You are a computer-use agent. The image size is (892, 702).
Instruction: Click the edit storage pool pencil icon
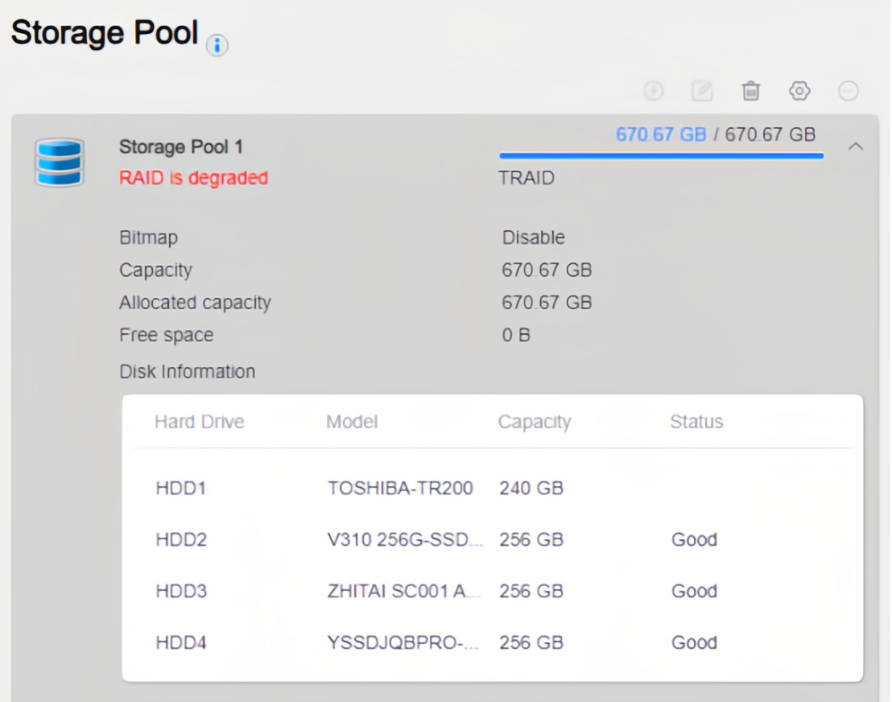point(702,90)
